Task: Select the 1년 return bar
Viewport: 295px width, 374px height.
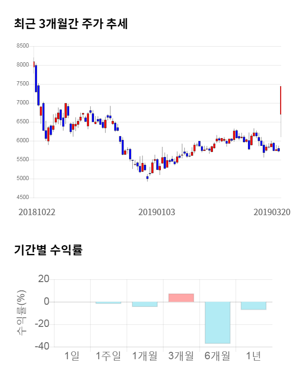Action: coord(254,306)
